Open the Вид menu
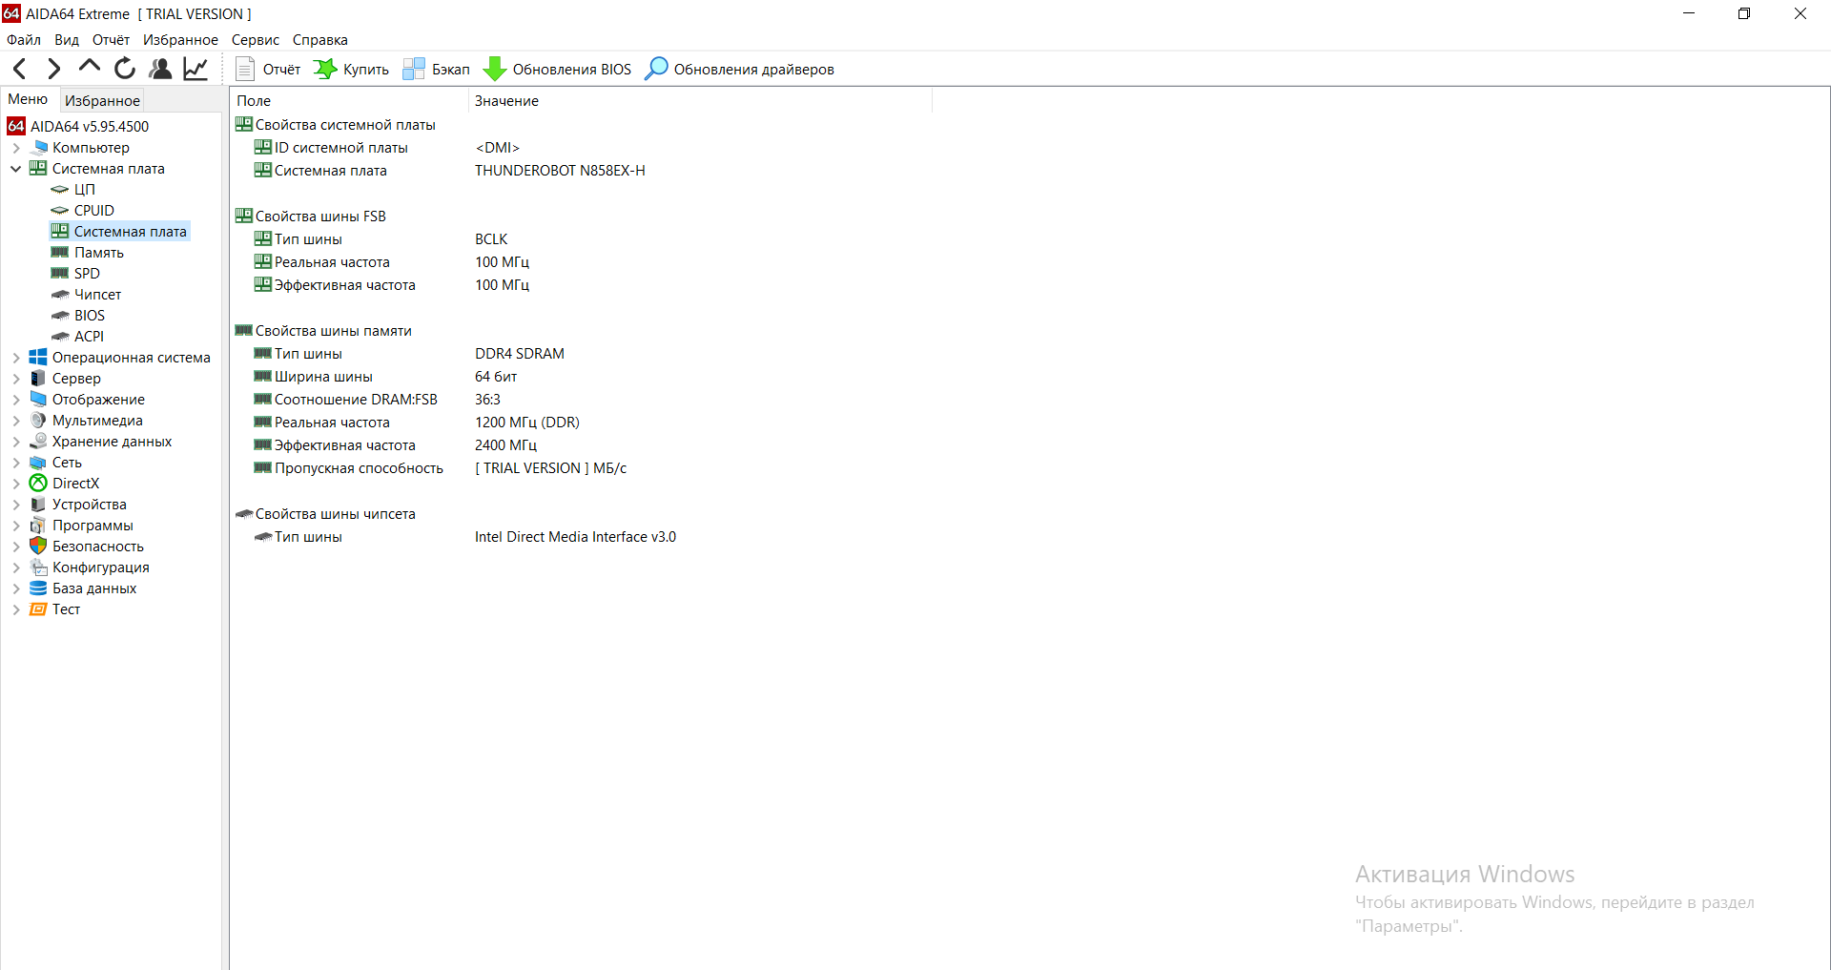 (x=67, y=40)
